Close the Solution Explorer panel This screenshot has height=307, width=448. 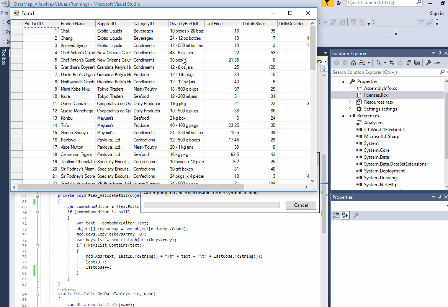[446, 54]
